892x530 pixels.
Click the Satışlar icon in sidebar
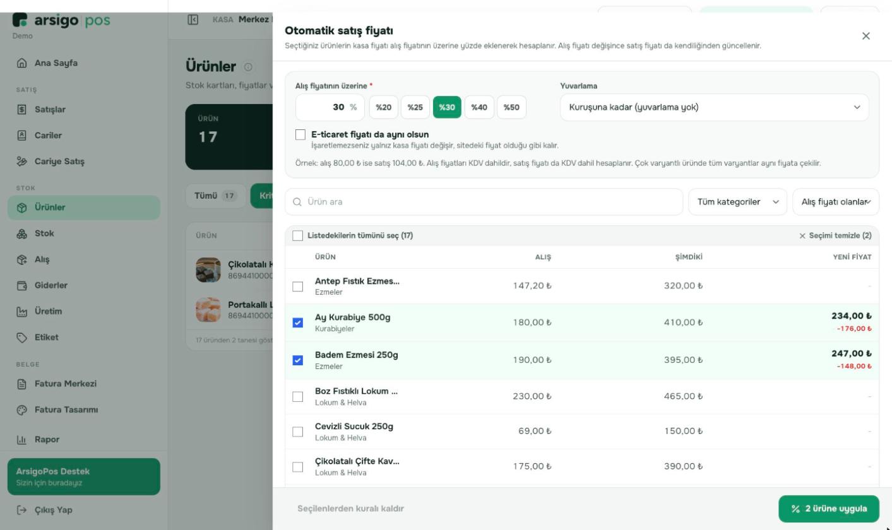[x=22, y=110]
